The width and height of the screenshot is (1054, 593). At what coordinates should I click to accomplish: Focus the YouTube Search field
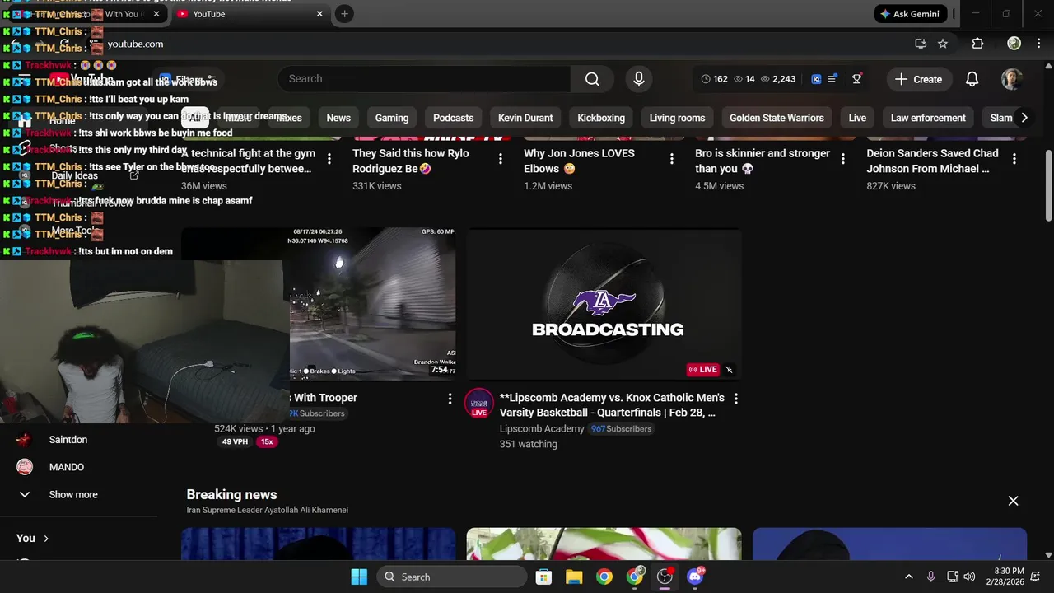click(x=424, y=79)
